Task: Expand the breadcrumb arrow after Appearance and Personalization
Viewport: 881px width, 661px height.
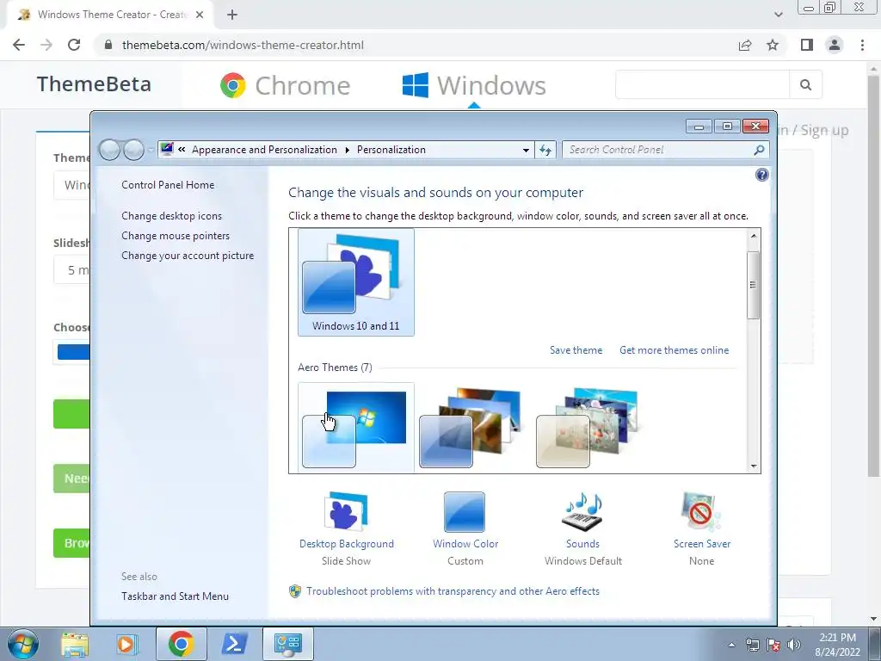Action: coord(348,150)
